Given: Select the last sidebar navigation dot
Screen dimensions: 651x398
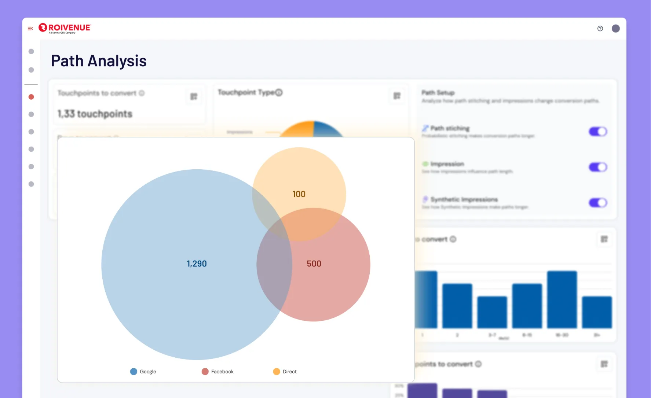Looking at the screenshot, I should 31,184.
